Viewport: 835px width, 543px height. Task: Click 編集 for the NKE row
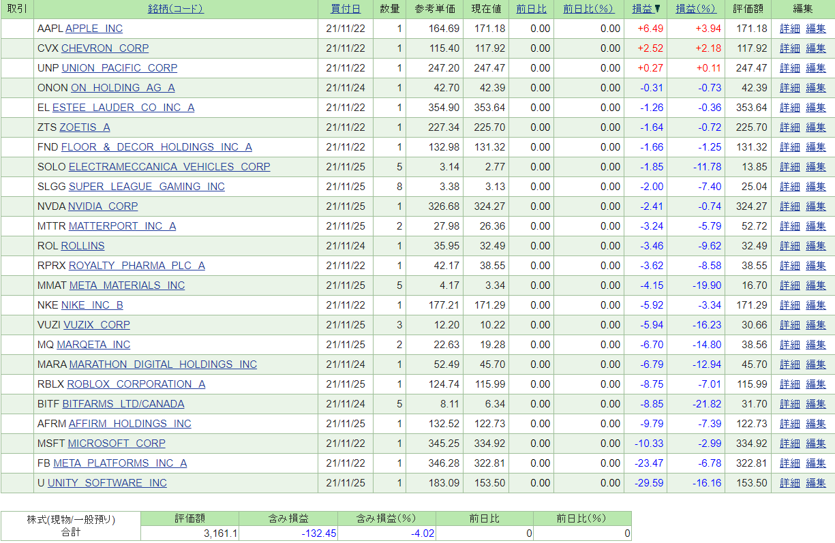(816, 305)
